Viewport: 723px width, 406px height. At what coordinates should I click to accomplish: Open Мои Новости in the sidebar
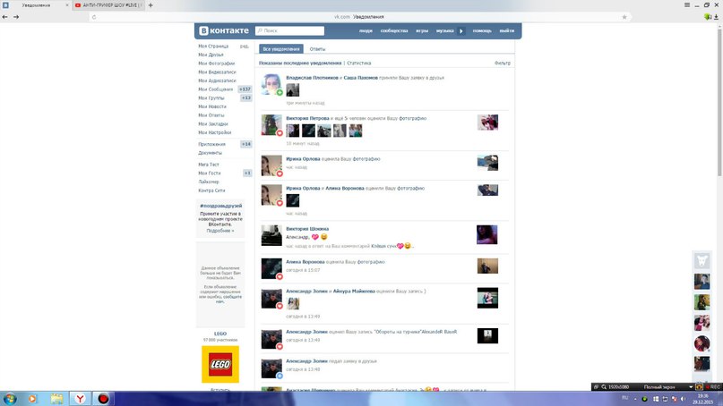tap(212, 106)
